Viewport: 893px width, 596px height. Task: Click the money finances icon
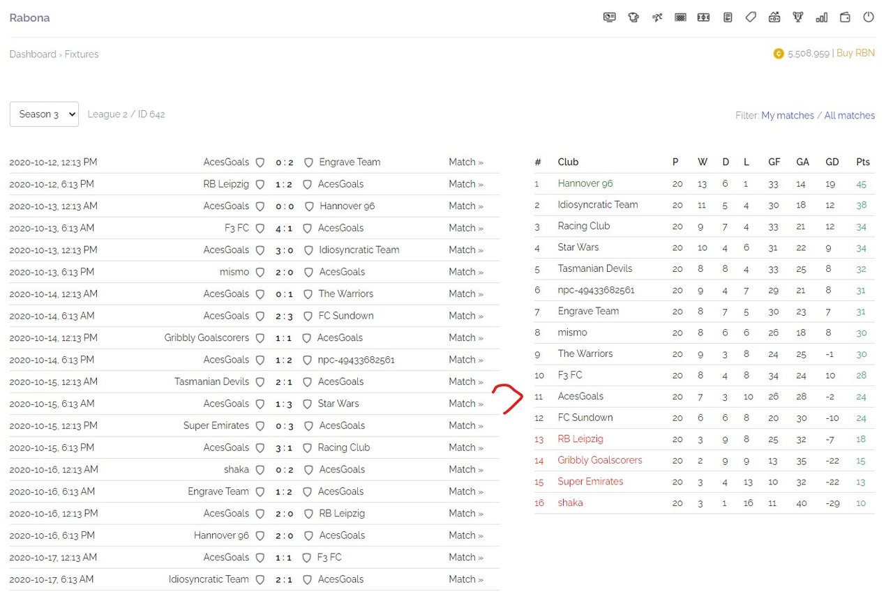tap(774, 17)
